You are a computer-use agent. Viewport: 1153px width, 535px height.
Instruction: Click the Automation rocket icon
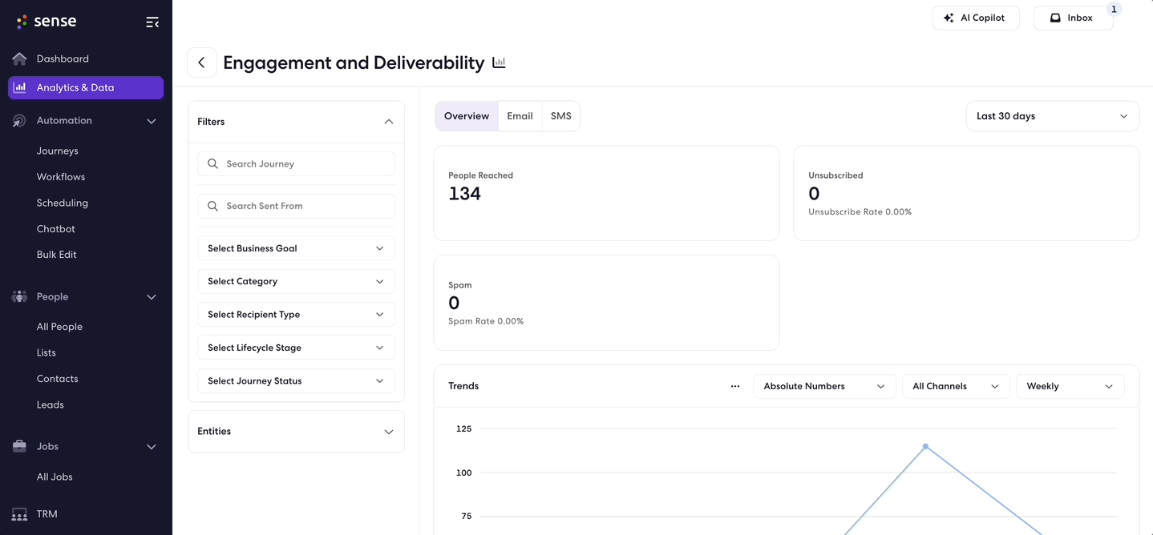coord(20,121)
